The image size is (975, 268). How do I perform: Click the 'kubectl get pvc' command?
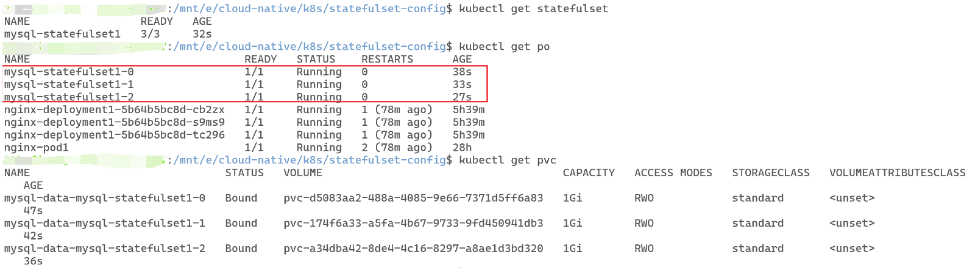507,160
